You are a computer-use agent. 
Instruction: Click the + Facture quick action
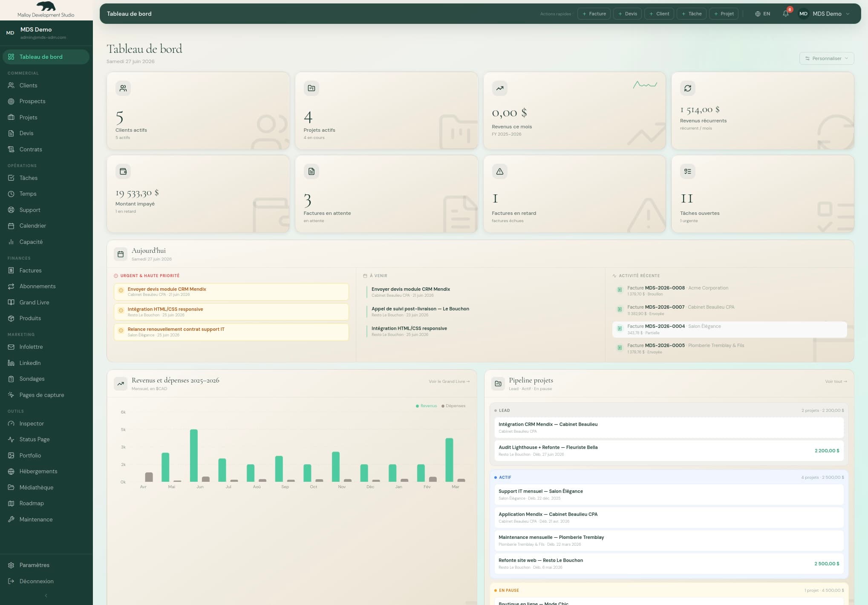pos(594,14)
